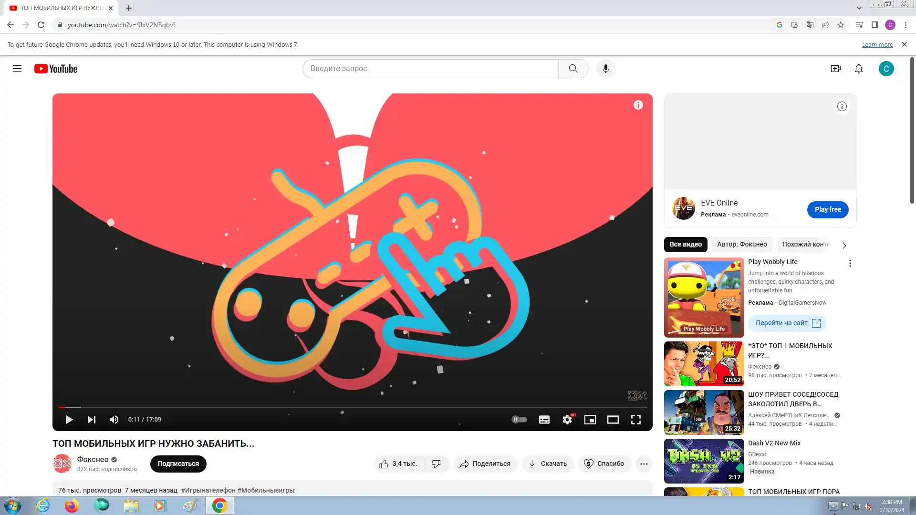Image resolution: width=916 pixels, height=515 pixels.
Task: Open the miniplayer icon
Action: [x=590, y=420]
